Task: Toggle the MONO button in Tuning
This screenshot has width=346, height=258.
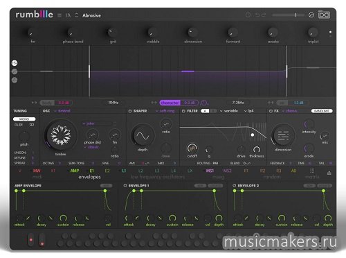Action: [24, 119]
